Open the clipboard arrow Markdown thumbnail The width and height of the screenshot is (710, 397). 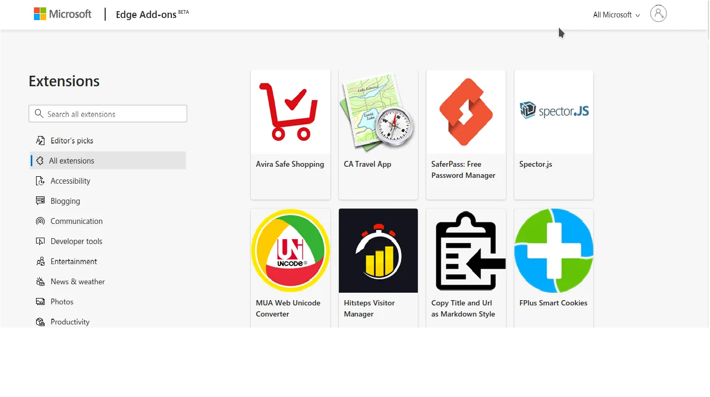coord(466,250)
